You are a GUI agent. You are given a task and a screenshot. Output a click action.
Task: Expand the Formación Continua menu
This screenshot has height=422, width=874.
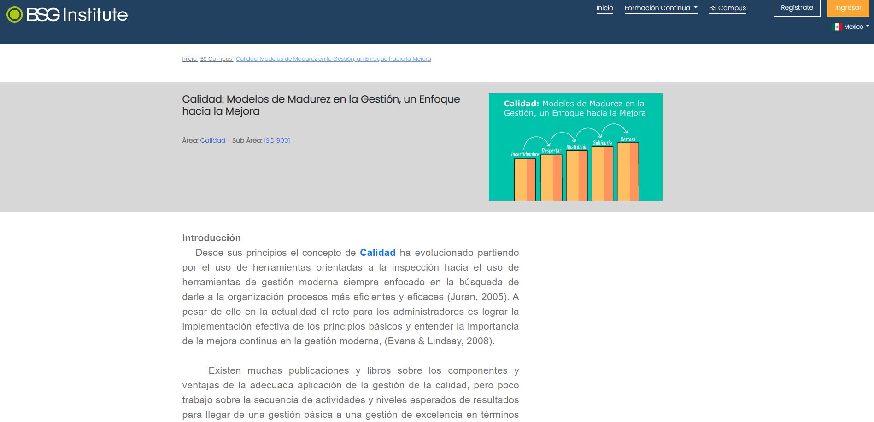[661, 8]
